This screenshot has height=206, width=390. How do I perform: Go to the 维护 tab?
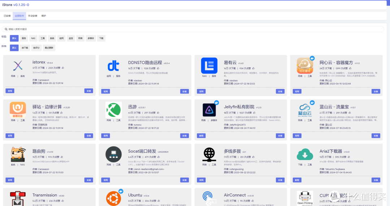[x=44, y=16]
